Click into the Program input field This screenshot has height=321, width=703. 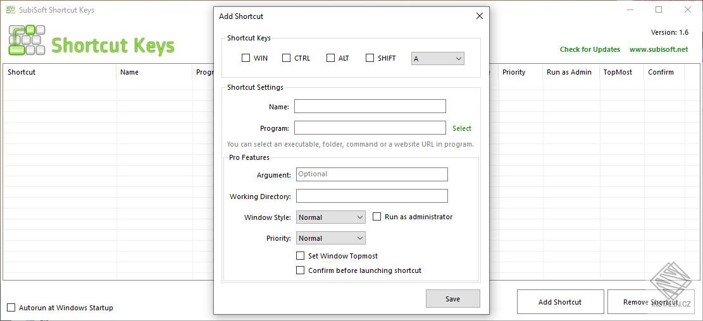(x=370, y=128)
